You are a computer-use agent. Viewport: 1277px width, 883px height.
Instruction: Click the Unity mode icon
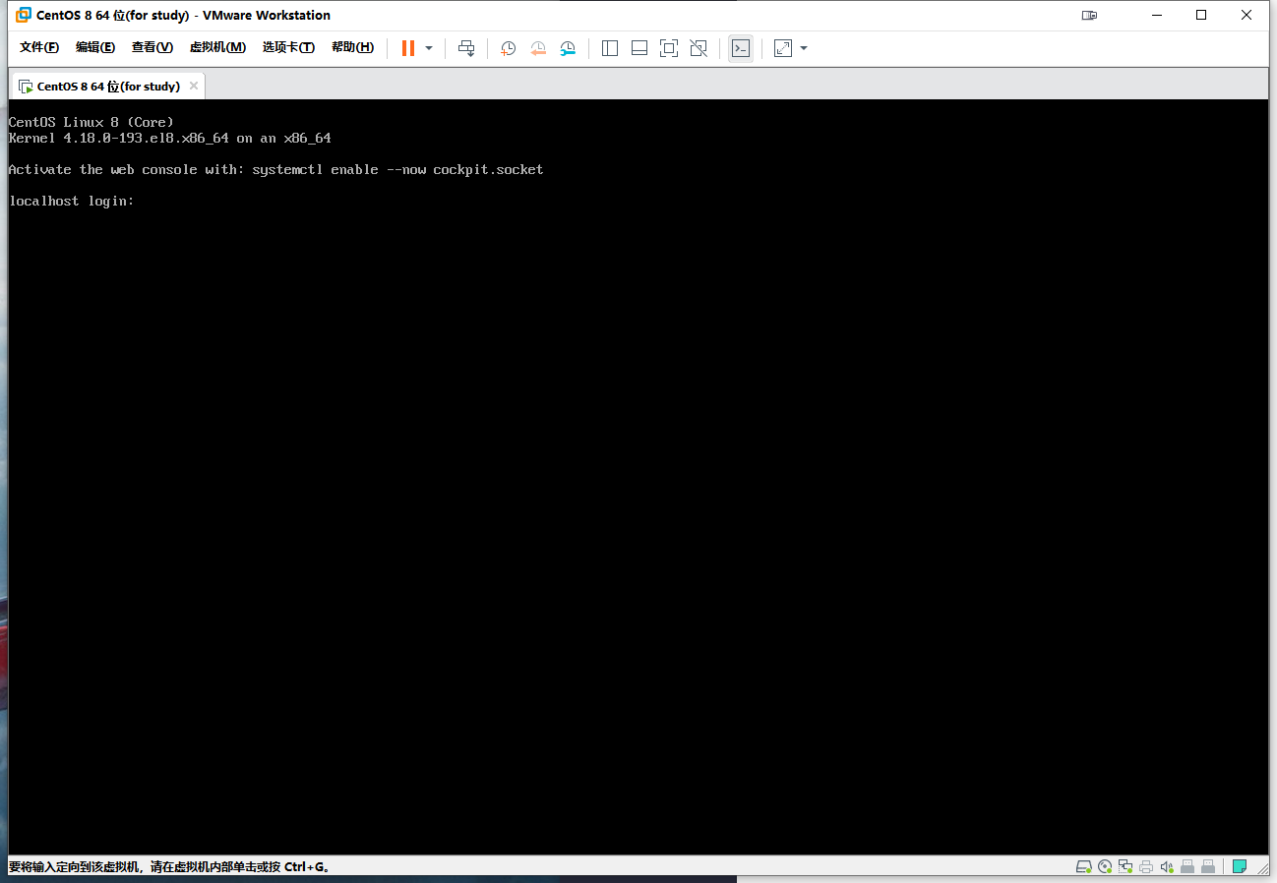click(699, 48)
